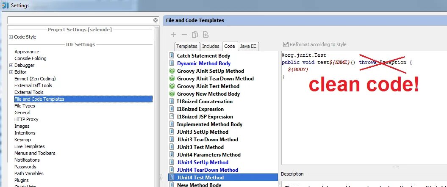The height and width of the screenshot is (187, 447).
Task: Clear the settings search field with the X icon
Action: (155, 20)
